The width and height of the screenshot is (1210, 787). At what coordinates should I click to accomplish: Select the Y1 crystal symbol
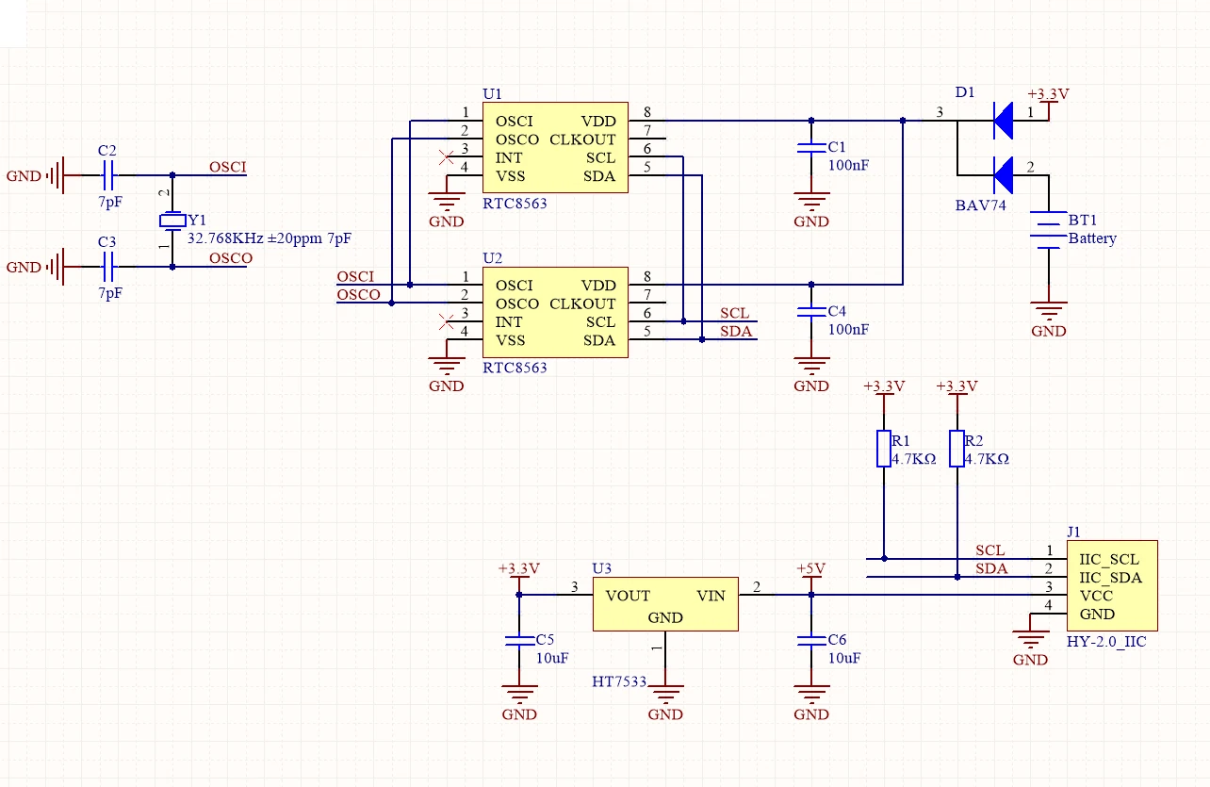click(172, 221)
